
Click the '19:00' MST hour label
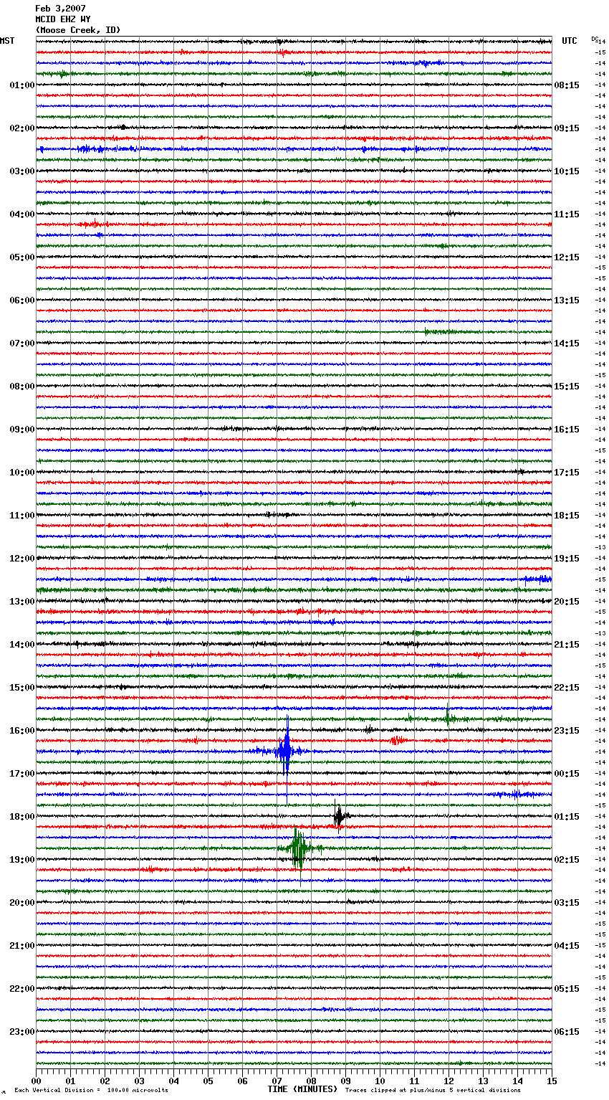click(x=22, y=860)
